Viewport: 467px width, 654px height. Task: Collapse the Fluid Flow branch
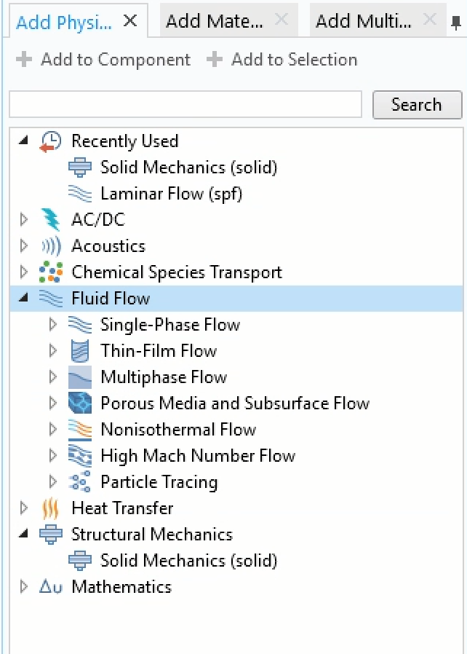tap(24, 298)
